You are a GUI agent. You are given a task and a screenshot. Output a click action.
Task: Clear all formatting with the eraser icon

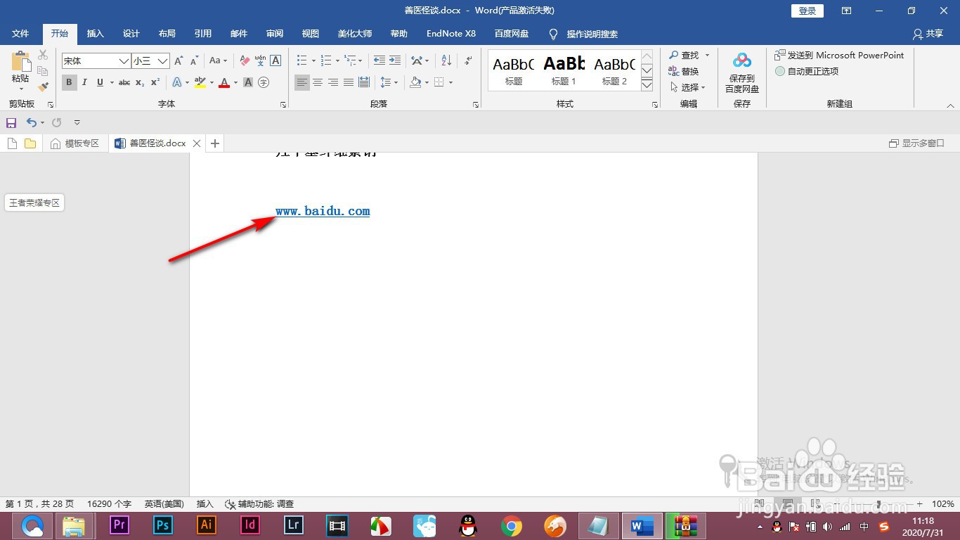click(x=245, y=61)
